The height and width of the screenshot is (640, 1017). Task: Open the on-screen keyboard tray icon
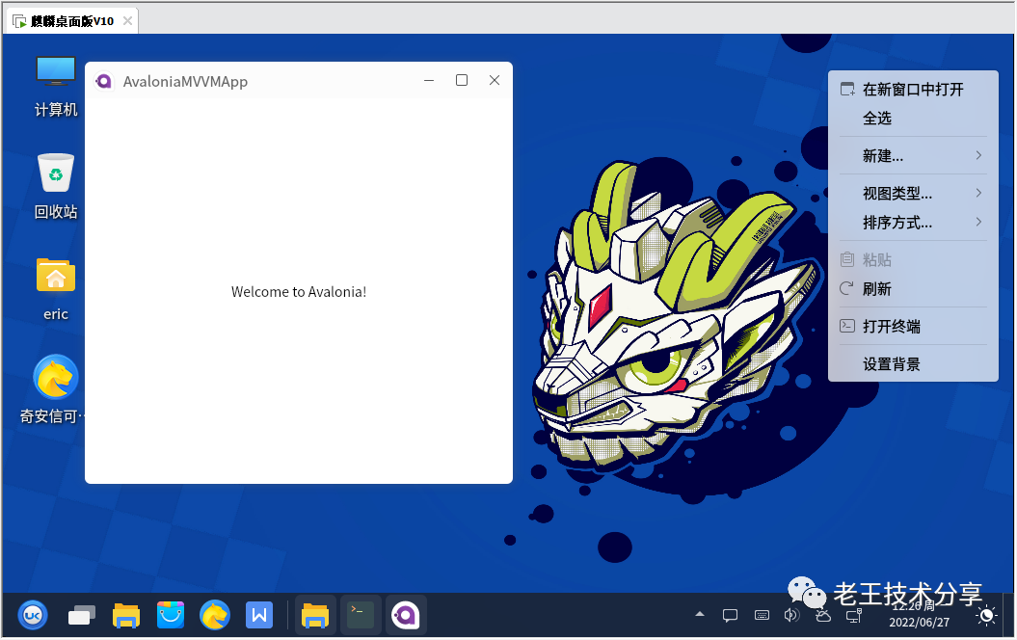click(763, 615)
